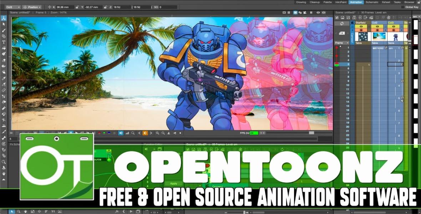Click the pause button in viewer playback bar
Image resolution: width=421 pixels, height=214 pixels.
[x=71, y=133]
